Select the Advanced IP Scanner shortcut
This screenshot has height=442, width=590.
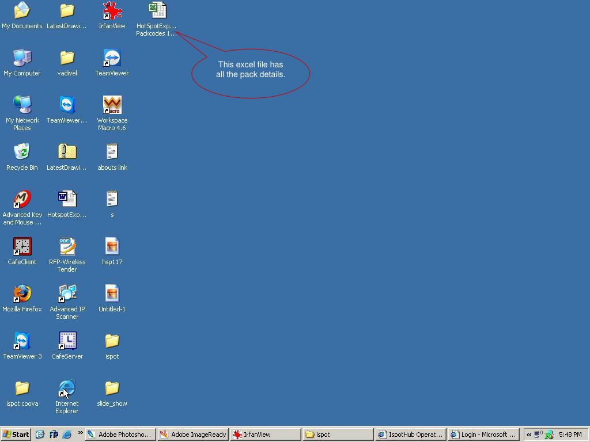[67, 294]
